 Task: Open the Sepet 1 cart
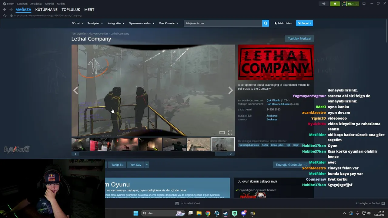pos(304,23)
